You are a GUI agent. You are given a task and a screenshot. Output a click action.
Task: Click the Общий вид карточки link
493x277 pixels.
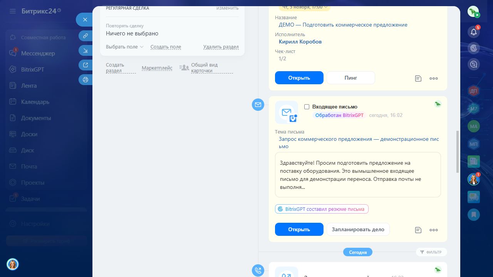tap(212, 68)
